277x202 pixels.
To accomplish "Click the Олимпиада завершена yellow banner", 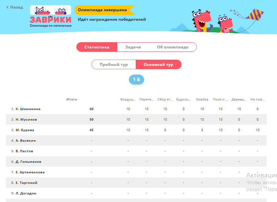I will pos(102,10).
